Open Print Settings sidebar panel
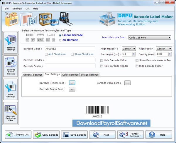176x143 pixels. coord(11,89)
